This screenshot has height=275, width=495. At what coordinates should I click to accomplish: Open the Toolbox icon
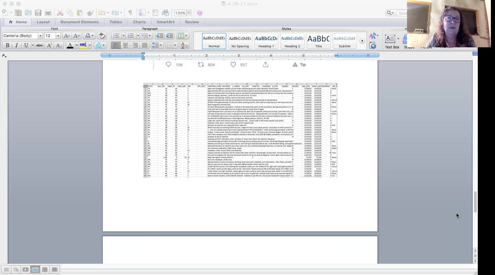click(155, 13)
